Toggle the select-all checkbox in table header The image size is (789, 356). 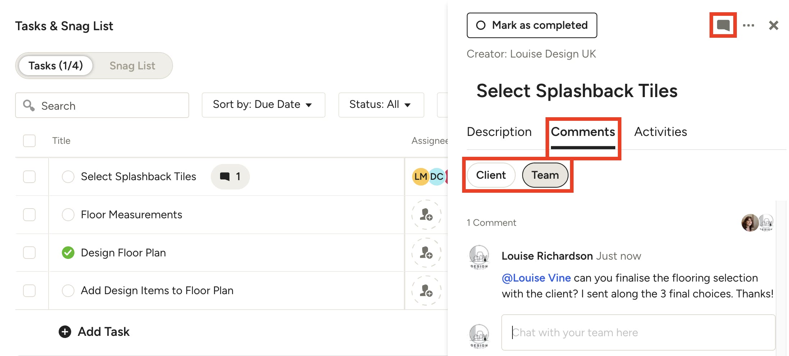29,141
